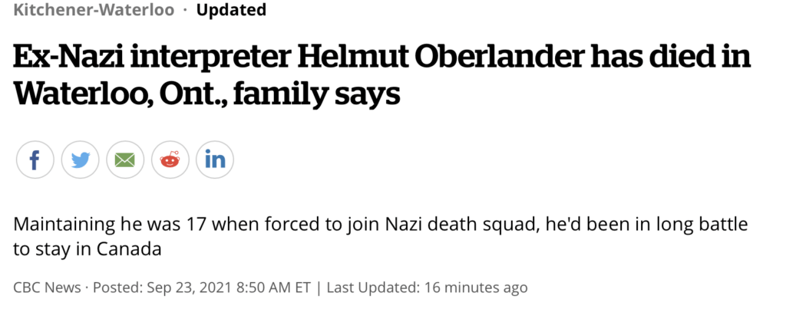The width and height of the screenshot is (786, 309).
Task: Open the Kitchener-Waterloo section link
Action: click(94, 9)
